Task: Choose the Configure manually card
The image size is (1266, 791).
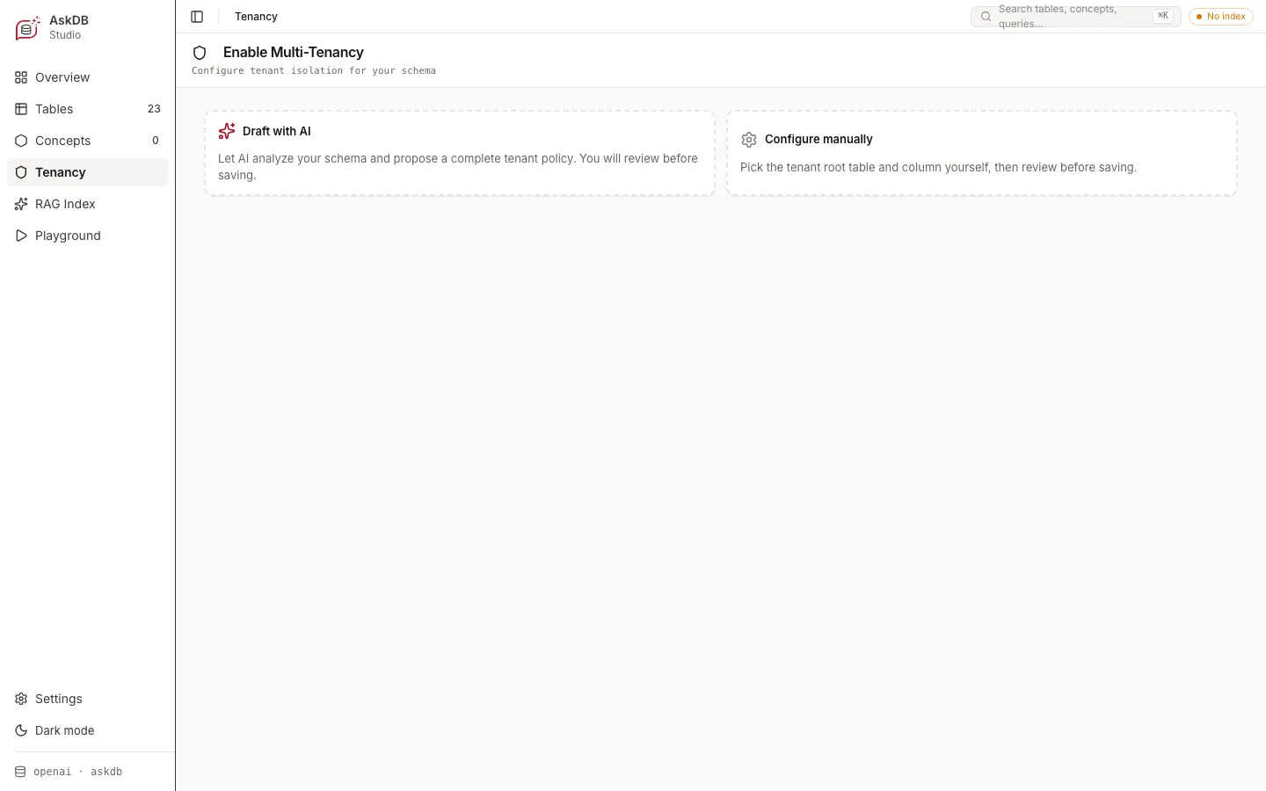Action: pos(982,153)
